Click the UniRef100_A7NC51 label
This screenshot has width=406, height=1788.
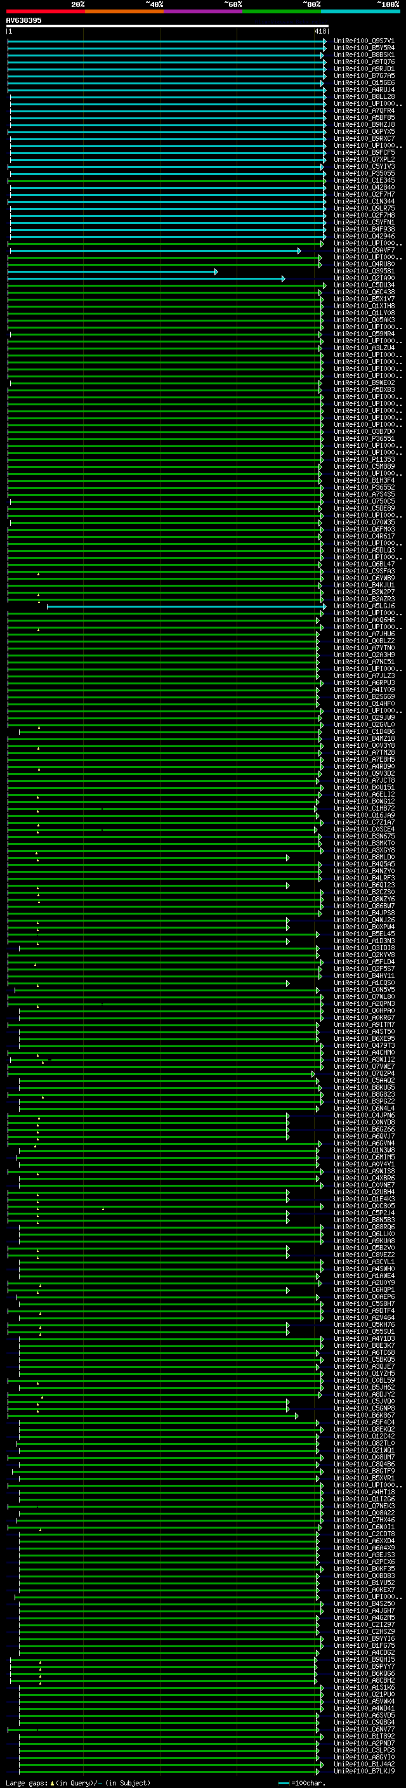click(x=363, y=662)
